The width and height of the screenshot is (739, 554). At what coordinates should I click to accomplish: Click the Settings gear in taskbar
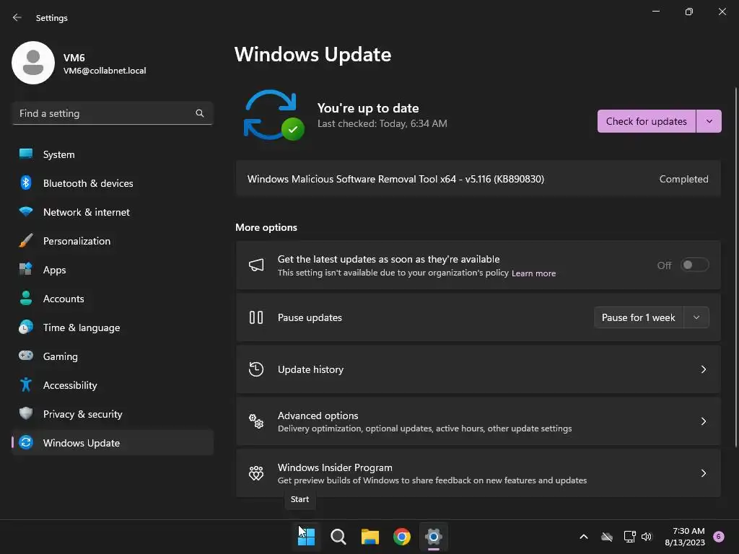(x=434, y=537)
